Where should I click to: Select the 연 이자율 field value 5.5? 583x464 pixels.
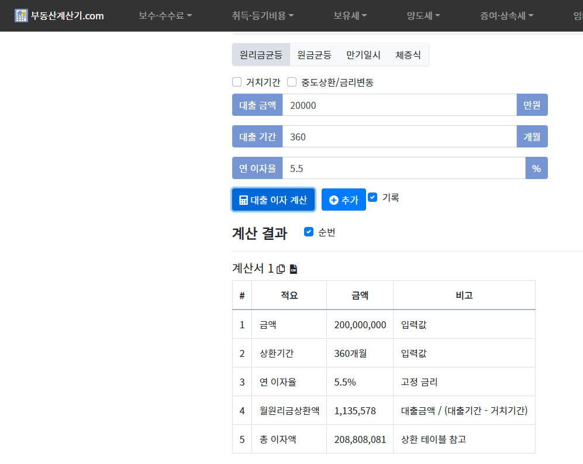398,168
